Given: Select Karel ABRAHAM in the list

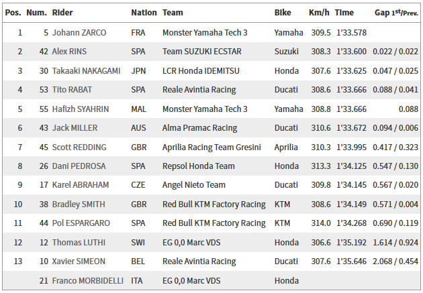Looking at the screenshot, I should [81, 185].
